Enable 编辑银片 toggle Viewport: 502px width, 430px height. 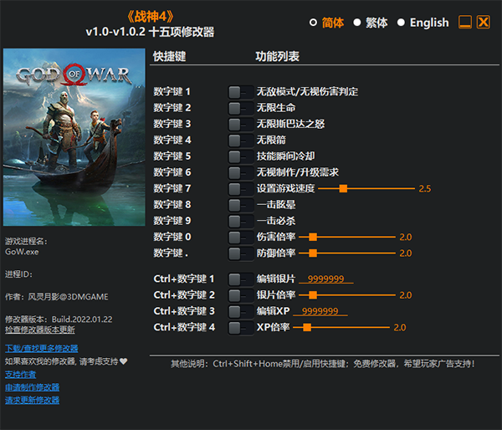coord(241,279)
